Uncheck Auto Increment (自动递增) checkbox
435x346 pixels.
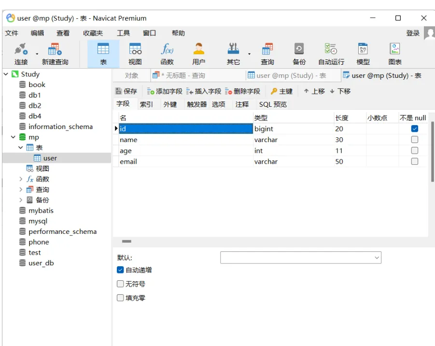pos(120,270)
